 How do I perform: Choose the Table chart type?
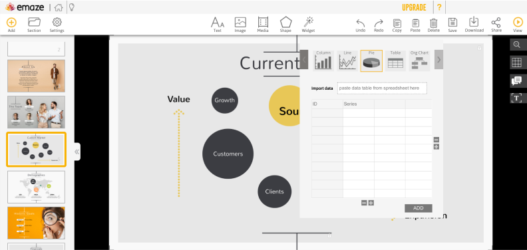point(395,61)
